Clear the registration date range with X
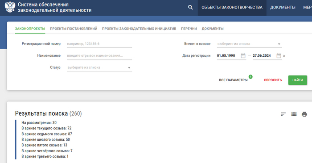Screen dimensions: 312x163 click(284, 56)
